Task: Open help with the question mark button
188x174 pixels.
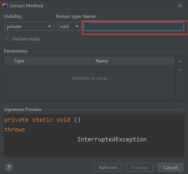Action: point(9,167)
